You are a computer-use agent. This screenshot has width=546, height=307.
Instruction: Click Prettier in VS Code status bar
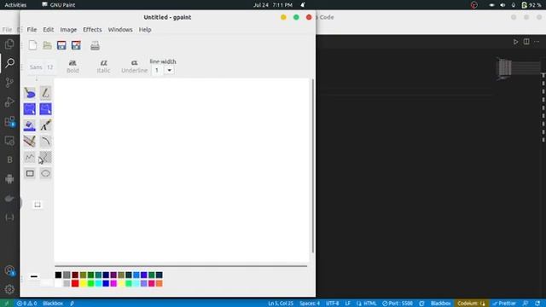504,304
